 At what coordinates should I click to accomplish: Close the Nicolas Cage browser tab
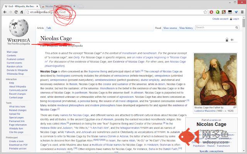(74, 6)
